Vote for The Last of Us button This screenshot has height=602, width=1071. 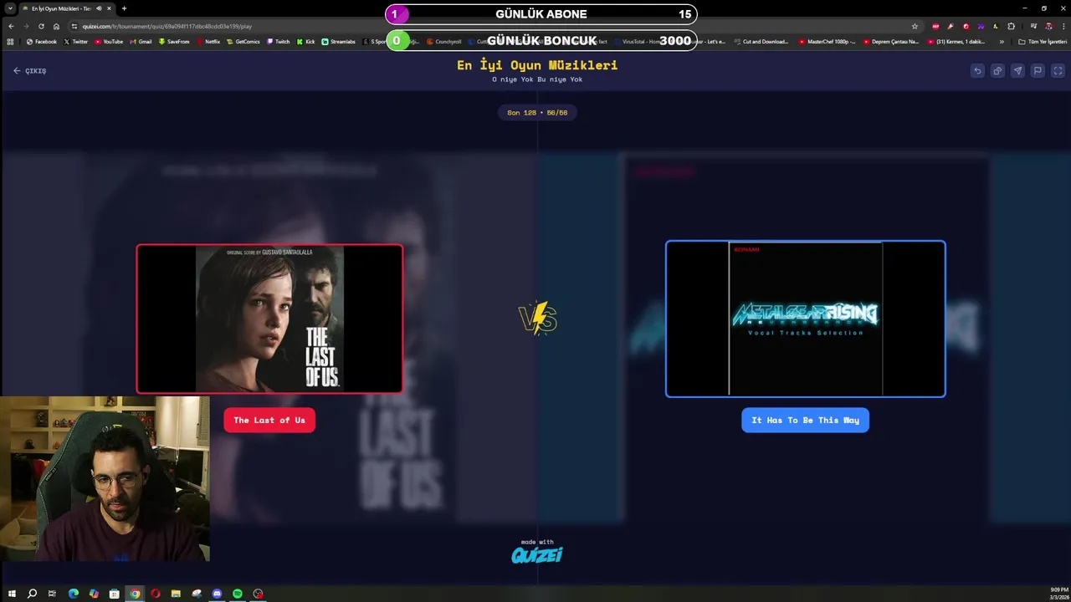269,420
